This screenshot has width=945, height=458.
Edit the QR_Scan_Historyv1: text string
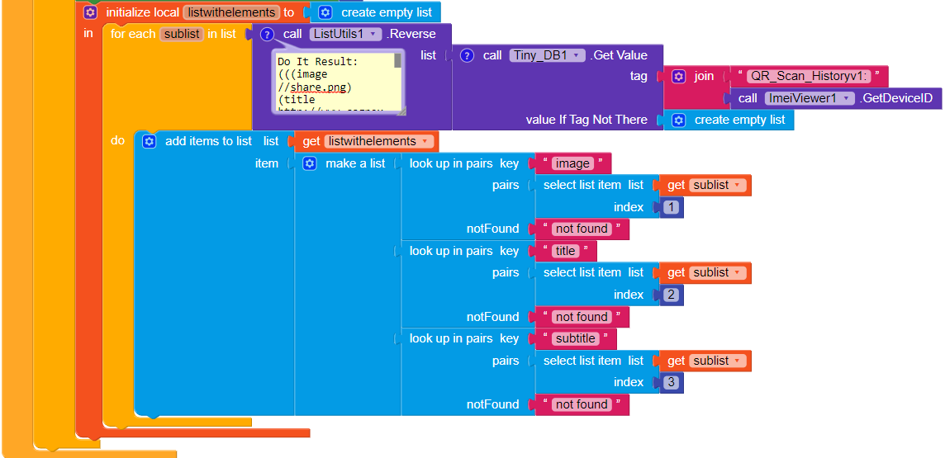[809, 77]
